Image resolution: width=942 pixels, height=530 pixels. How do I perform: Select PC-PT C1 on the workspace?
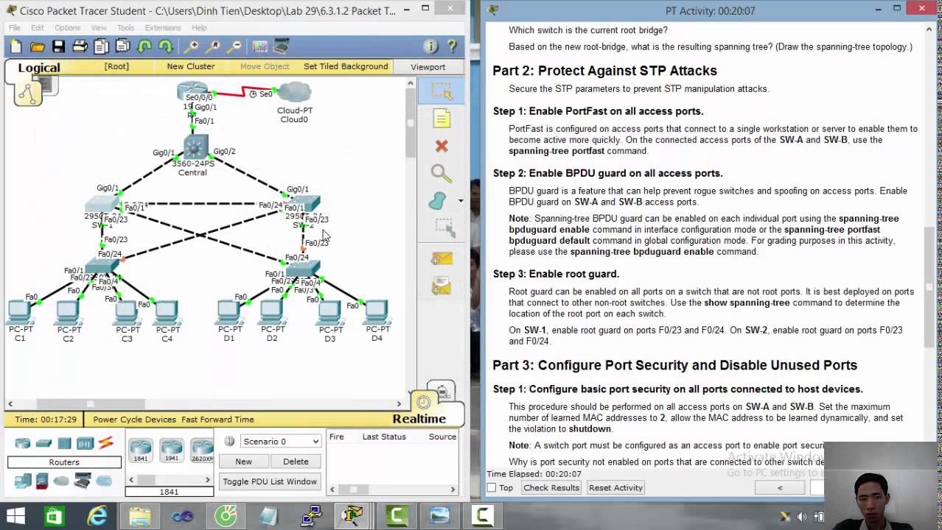point(20,313)
